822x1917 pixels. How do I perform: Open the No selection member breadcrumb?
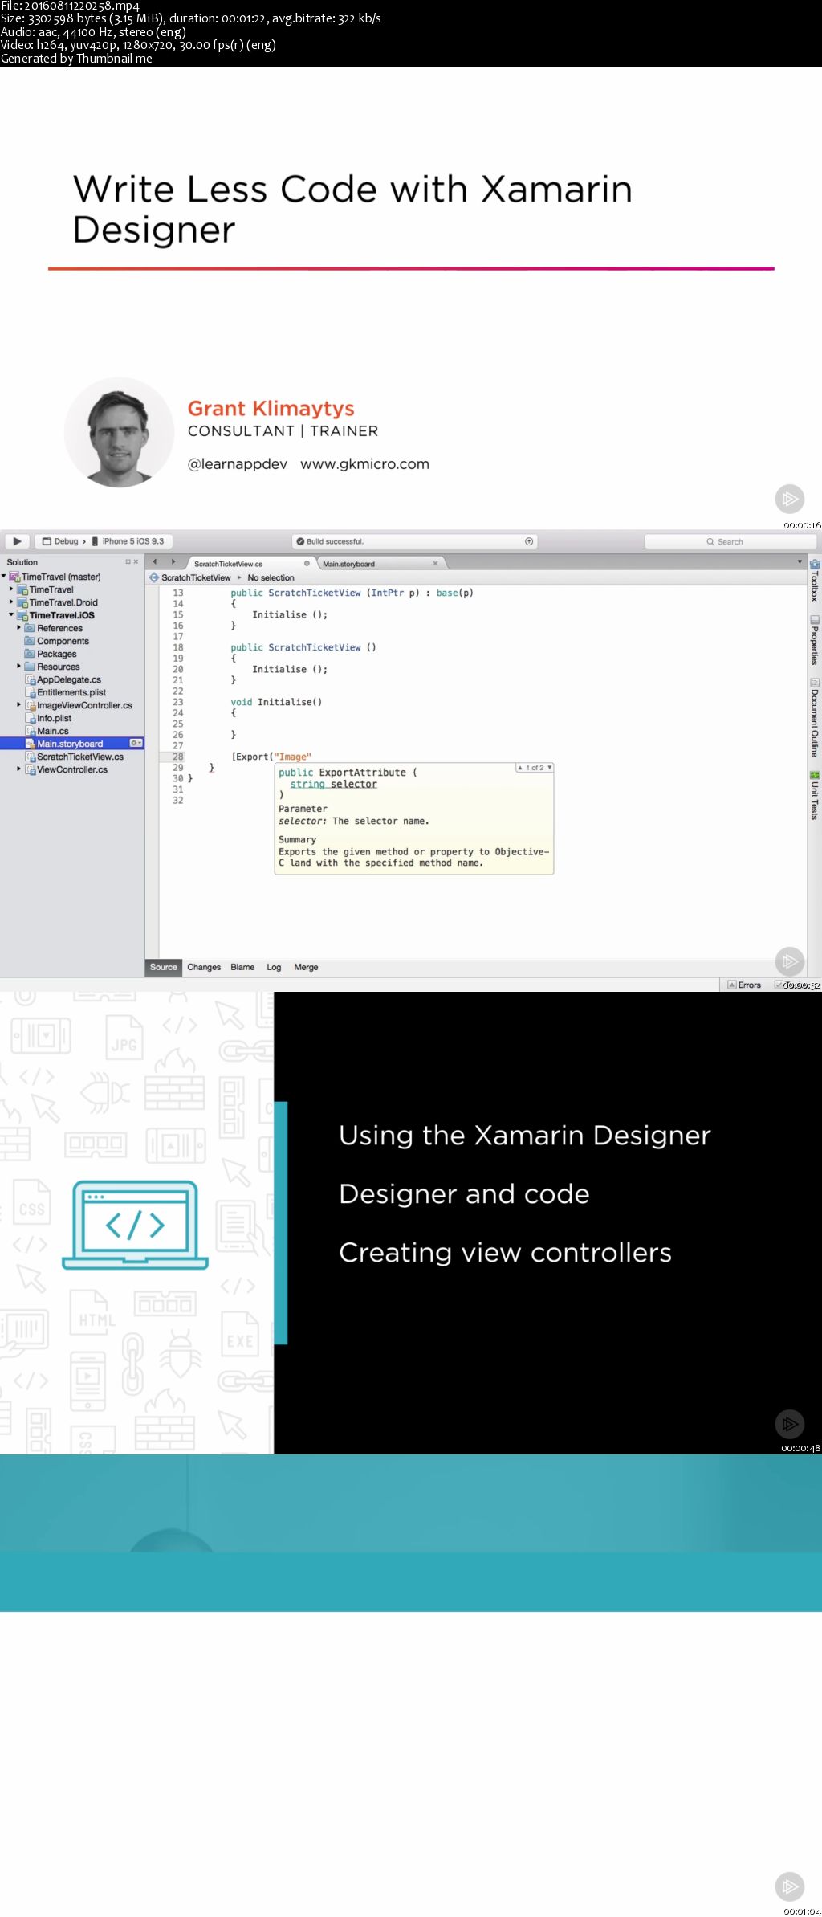(271, 577)
